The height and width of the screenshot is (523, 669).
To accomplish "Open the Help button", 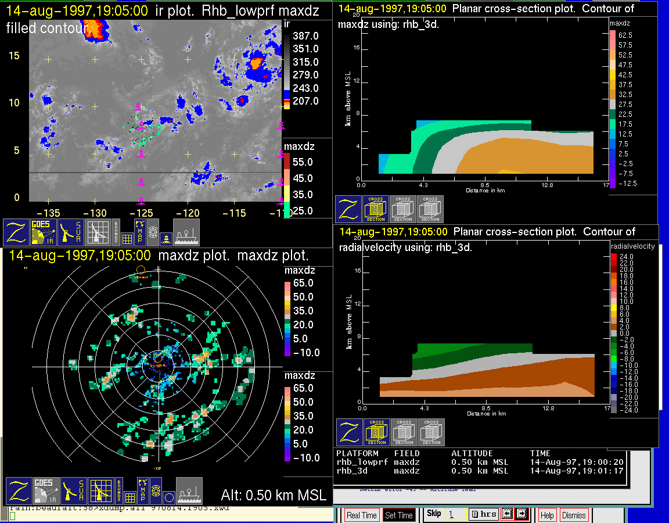I will click(547, 515).
